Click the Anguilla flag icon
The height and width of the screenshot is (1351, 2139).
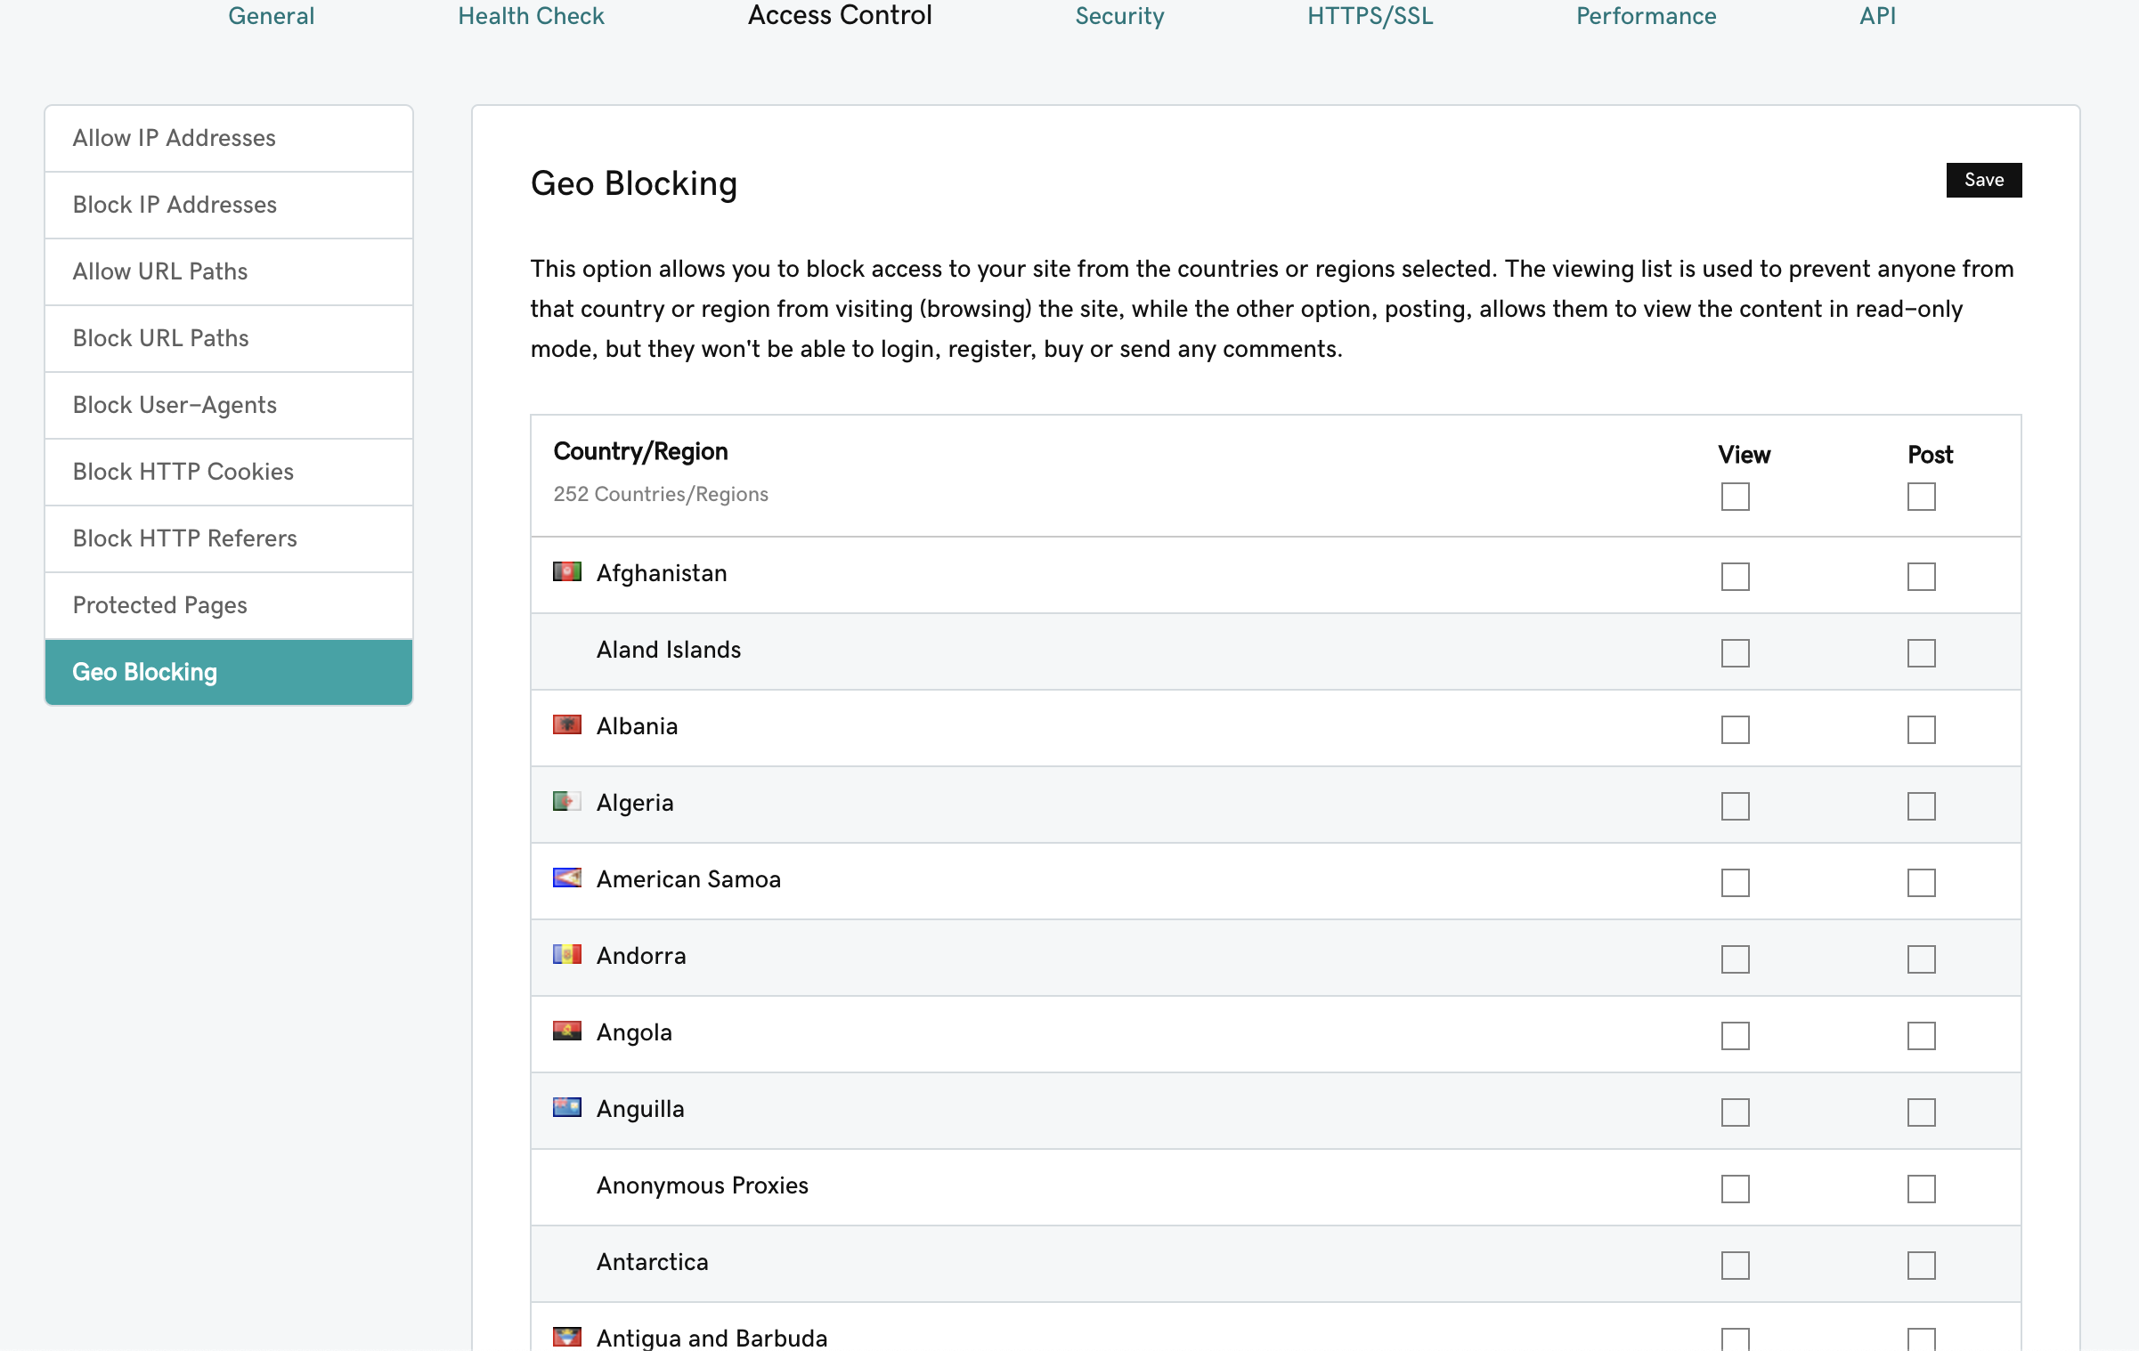[x=567, y=1107]
